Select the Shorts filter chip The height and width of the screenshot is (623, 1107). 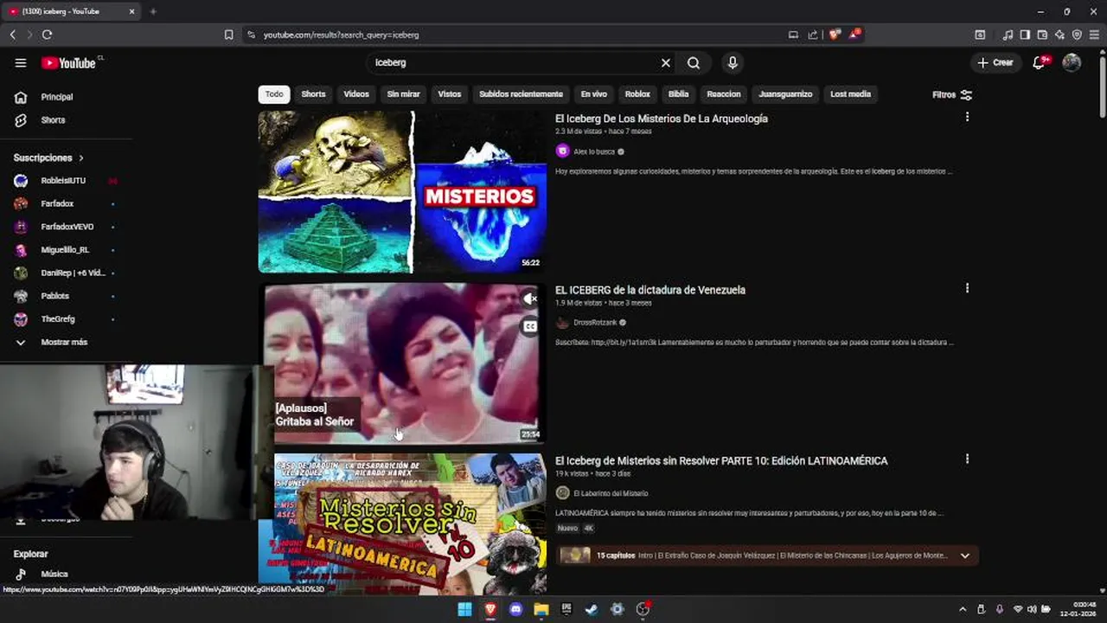(x=313, y=94)
